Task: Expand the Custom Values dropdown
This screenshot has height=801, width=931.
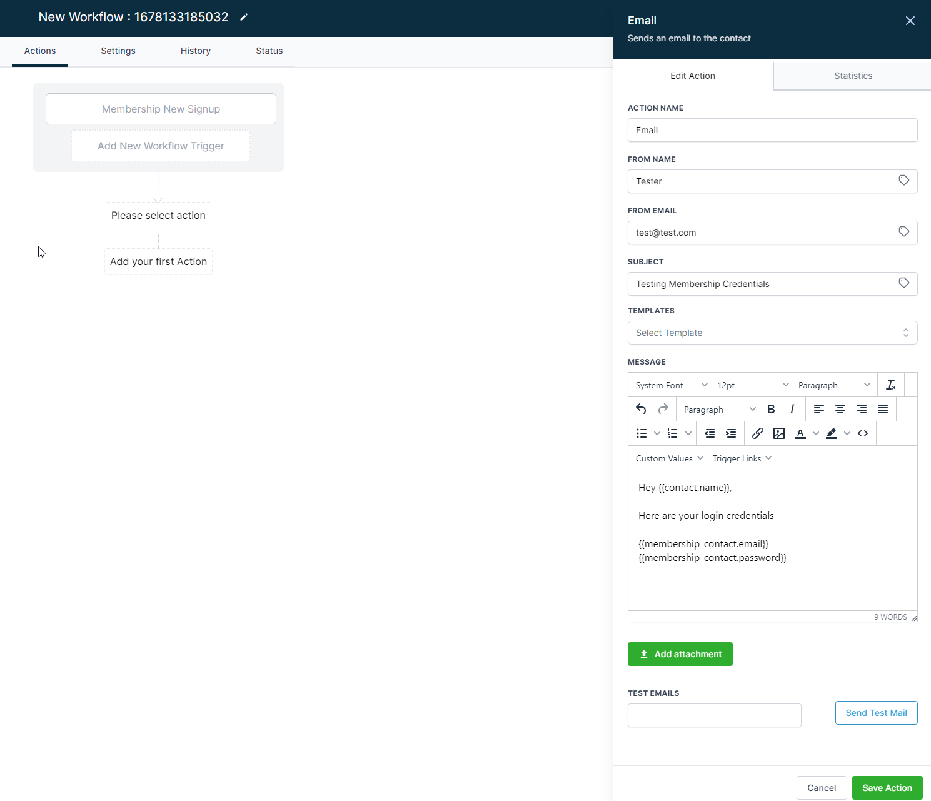Action: tap(668, 458)
